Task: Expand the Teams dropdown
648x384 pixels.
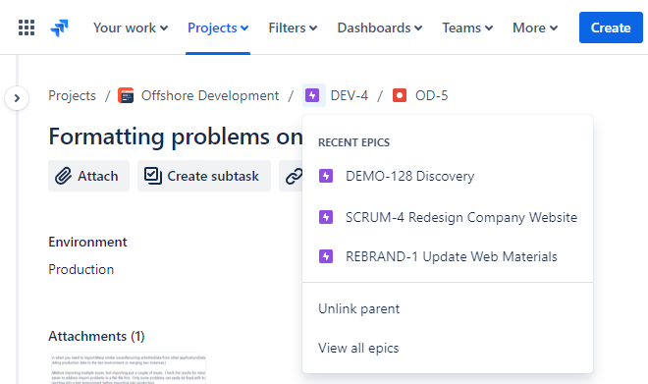Action: click(x=467, y=27)
